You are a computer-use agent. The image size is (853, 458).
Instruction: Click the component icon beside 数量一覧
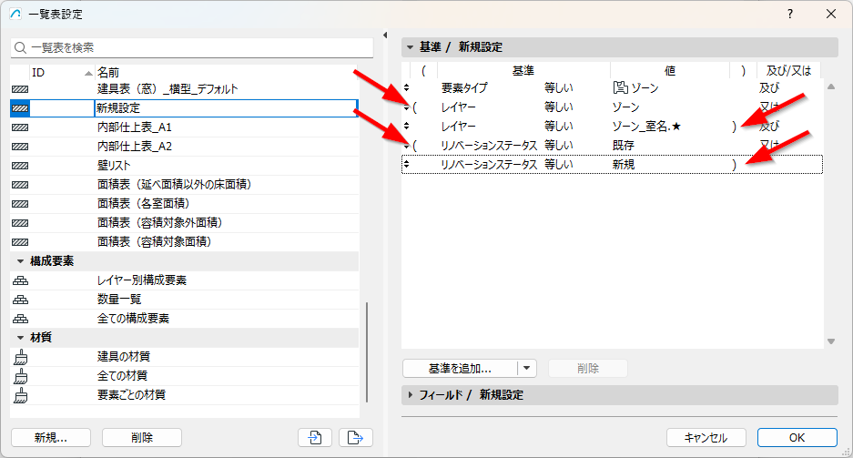pos(21,300)
